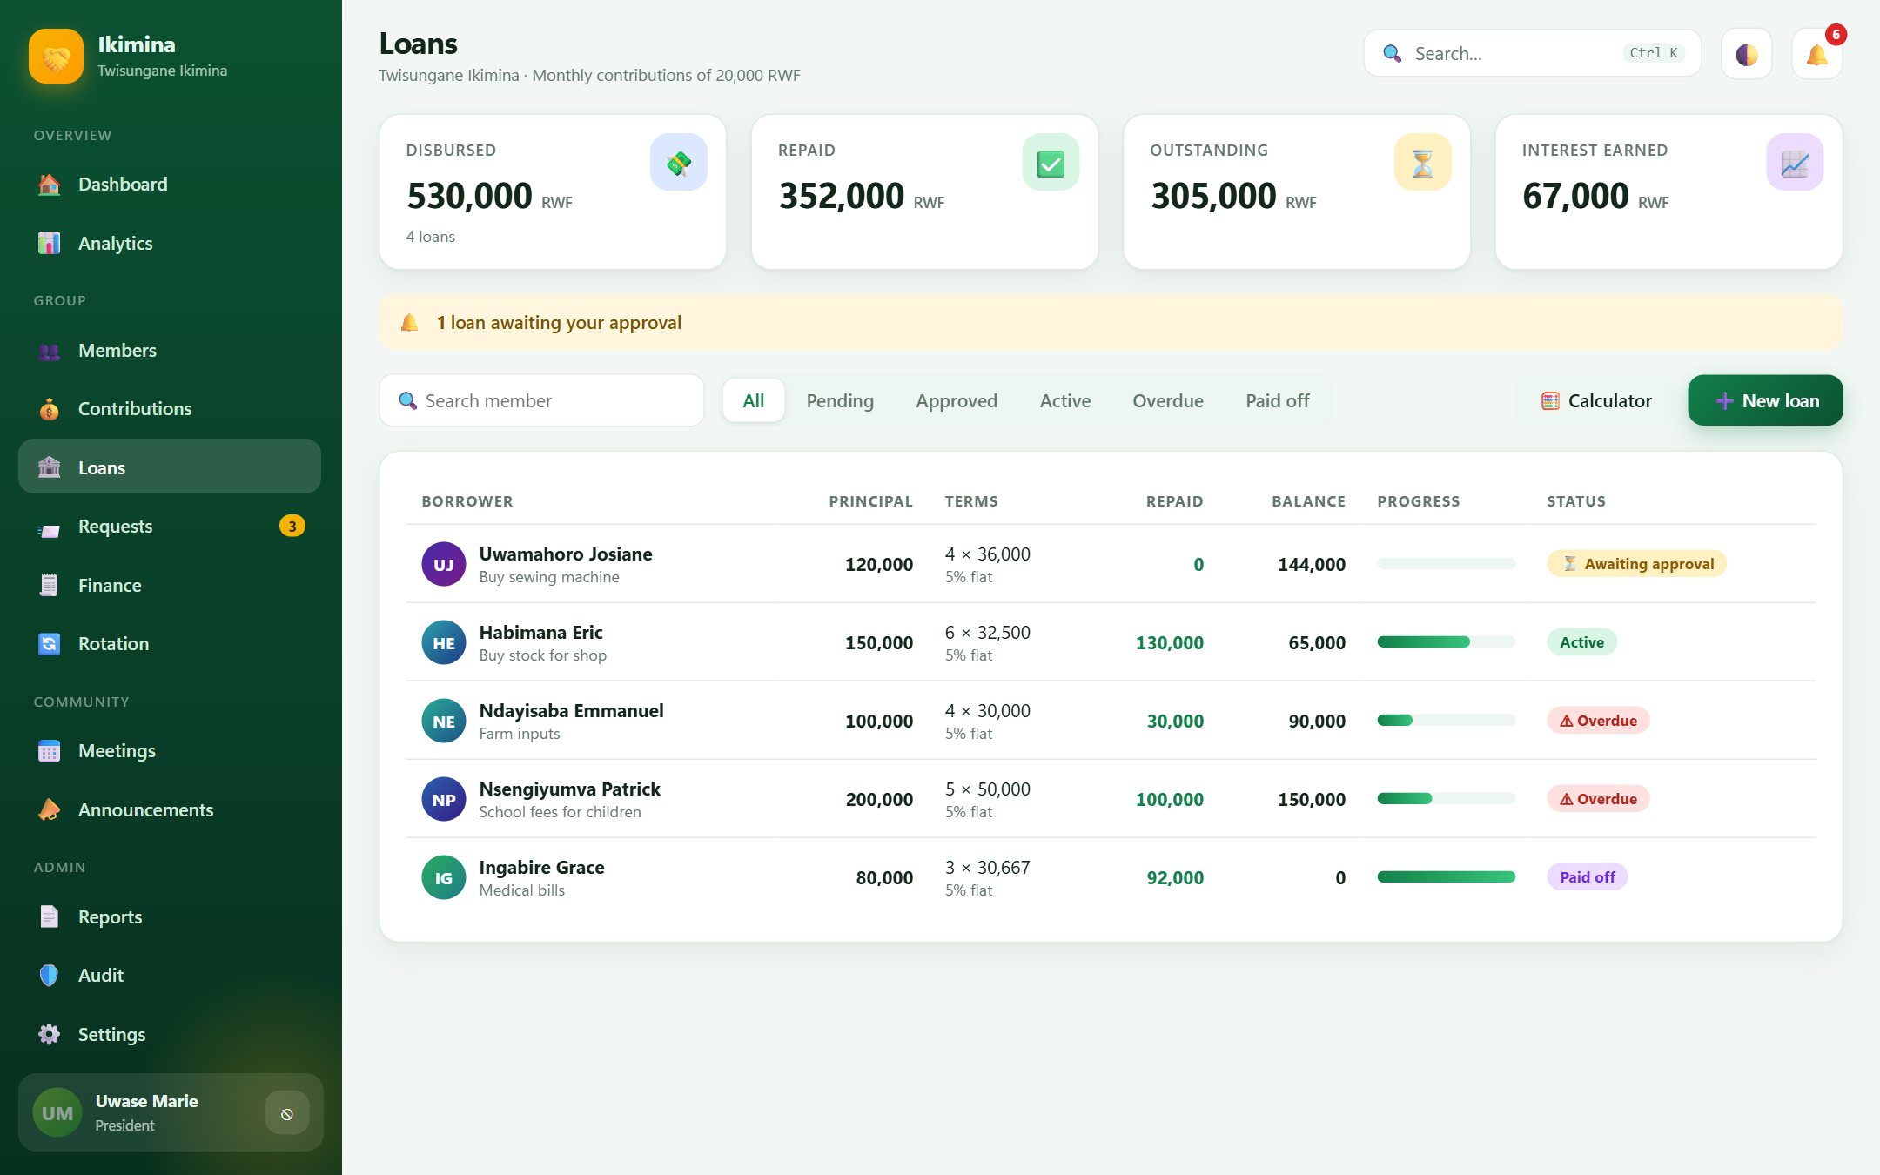The width and height of the screenshot is (1880, 1175).
Task: Filter by Overdue tab
Action: [1168, 400]
